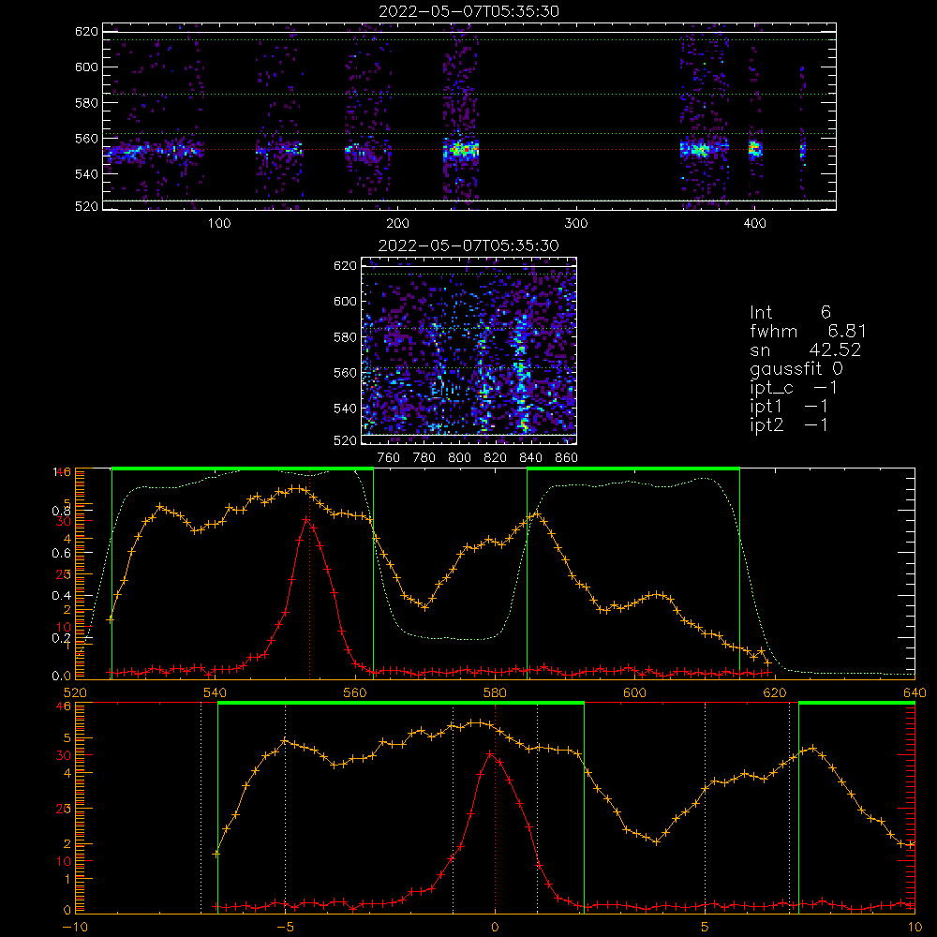Click the timestamp title above the wide spectrogram
Image resolution: width=937 pixels, height=937 pixels.
coord(469,11)
